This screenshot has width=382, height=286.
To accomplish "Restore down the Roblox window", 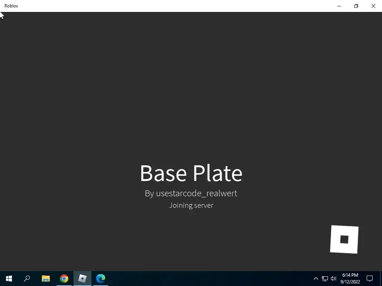I will click(x=356, y=6).
